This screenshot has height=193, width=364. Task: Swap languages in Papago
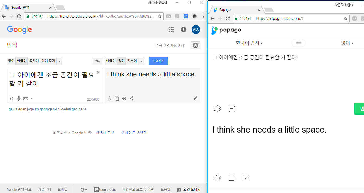tap(299, 43)
